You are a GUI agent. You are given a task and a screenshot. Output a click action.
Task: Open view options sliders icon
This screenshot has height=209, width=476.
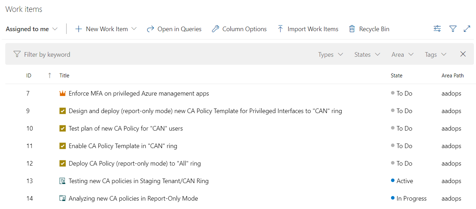437,29
